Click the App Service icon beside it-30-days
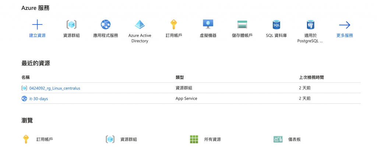 click(x=24, y=98)
